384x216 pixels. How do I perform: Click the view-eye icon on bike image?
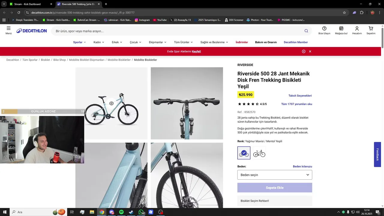pyautogui.click(x=111, y=103)
